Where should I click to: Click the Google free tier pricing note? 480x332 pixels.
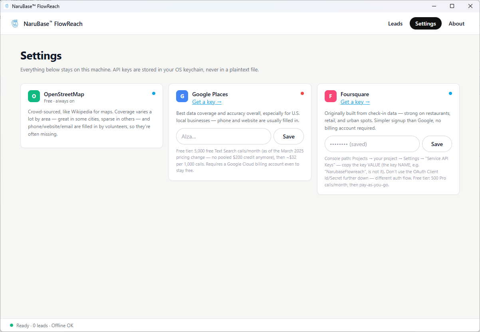click(x=240, y=160)
